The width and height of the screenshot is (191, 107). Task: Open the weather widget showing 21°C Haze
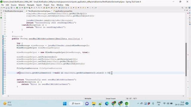pyautogui.click(x=7, y=103)
